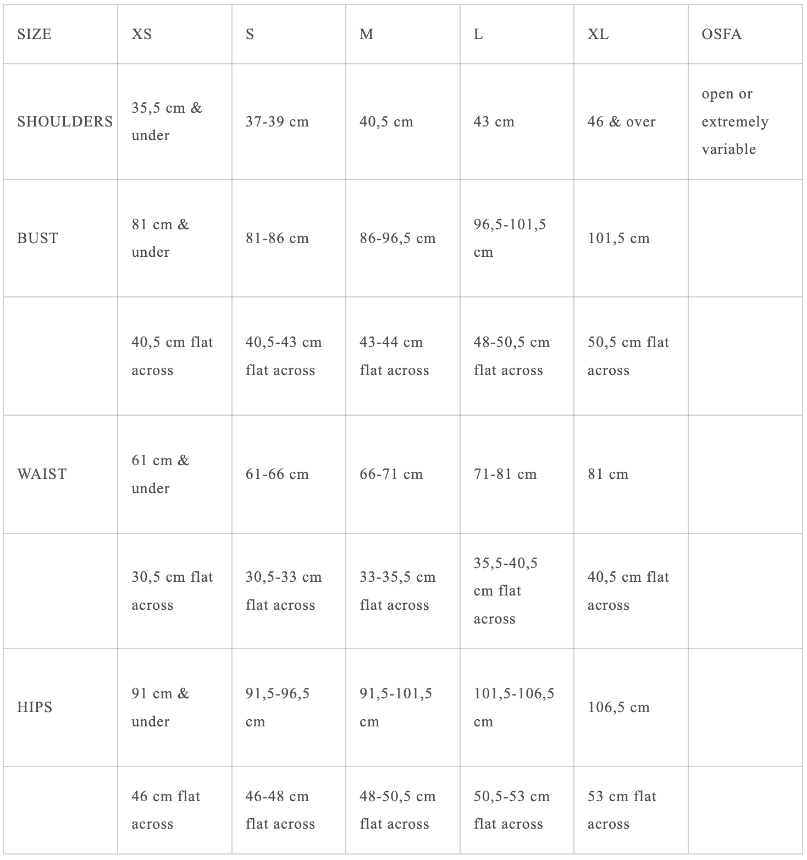Click the '61-66 cm' waist cell
Image resolution: width=807 pixels, height=860 pixels.
point(277,474)
